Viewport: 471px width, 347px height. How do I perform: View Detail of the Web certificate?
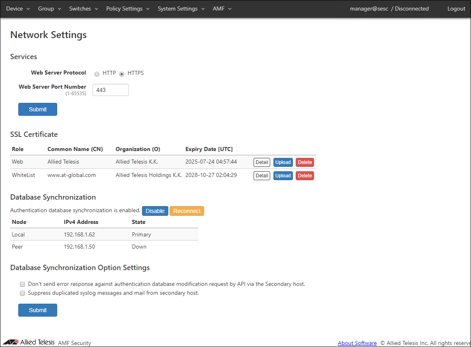(262, 162)
